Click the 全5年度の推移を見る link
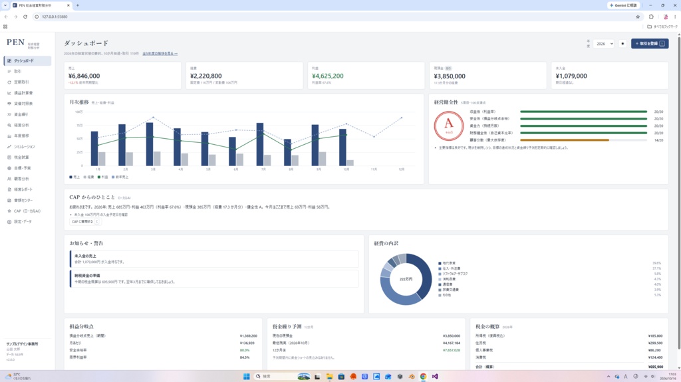The width and height of the screenshot is (681, 382). [x=160, y=53]
